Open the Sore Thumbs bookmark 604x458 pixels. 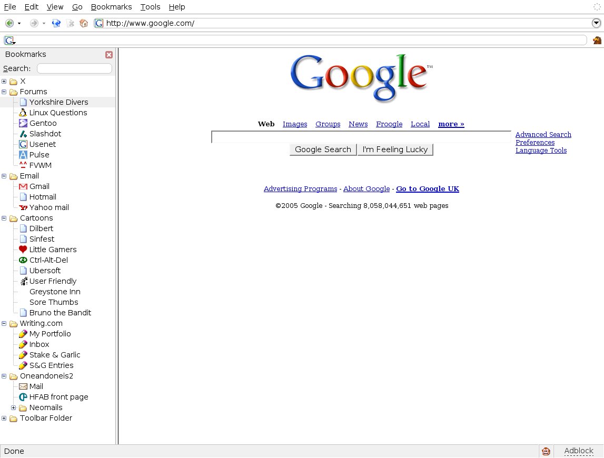click(x=54, y=302)
